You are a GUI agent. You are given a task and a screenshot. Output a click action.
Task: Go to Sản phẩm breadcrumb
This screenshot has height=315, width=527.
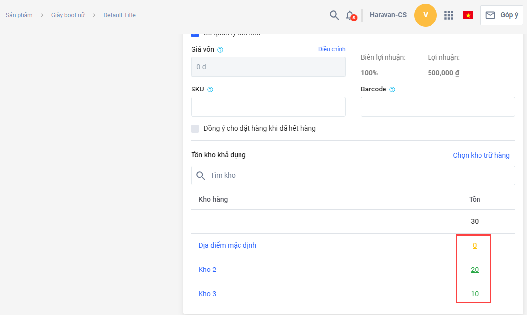(x=19, y=15)
